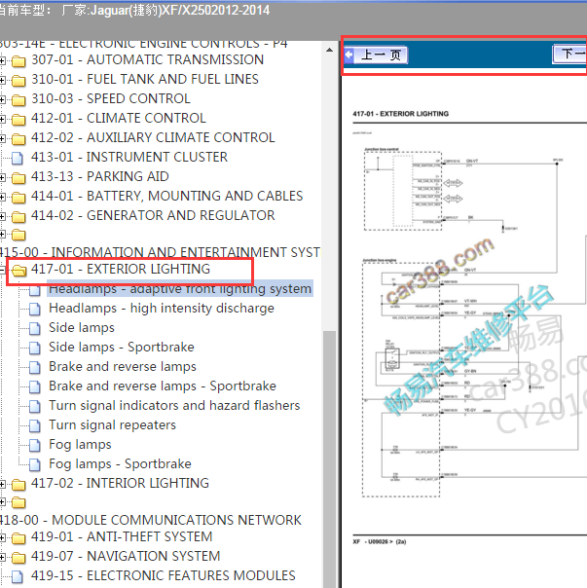The image size is (587, 588).
Task: Expand 414-01 Battery Mounting and Cables
Action: click(2, 197)
